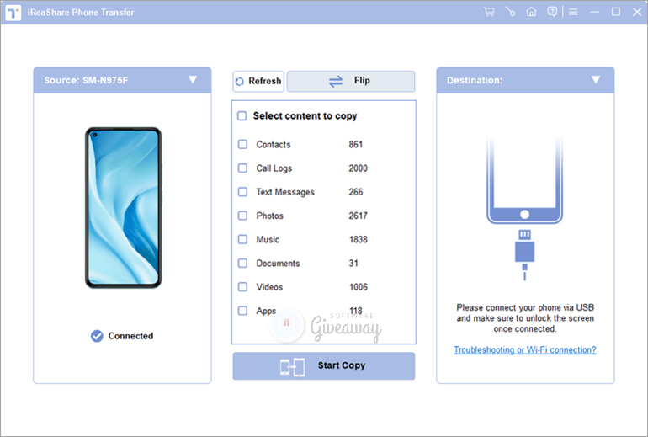Click the Music label
The height and width of the screenshot is (437, 648).
click(x=268, y=239)
